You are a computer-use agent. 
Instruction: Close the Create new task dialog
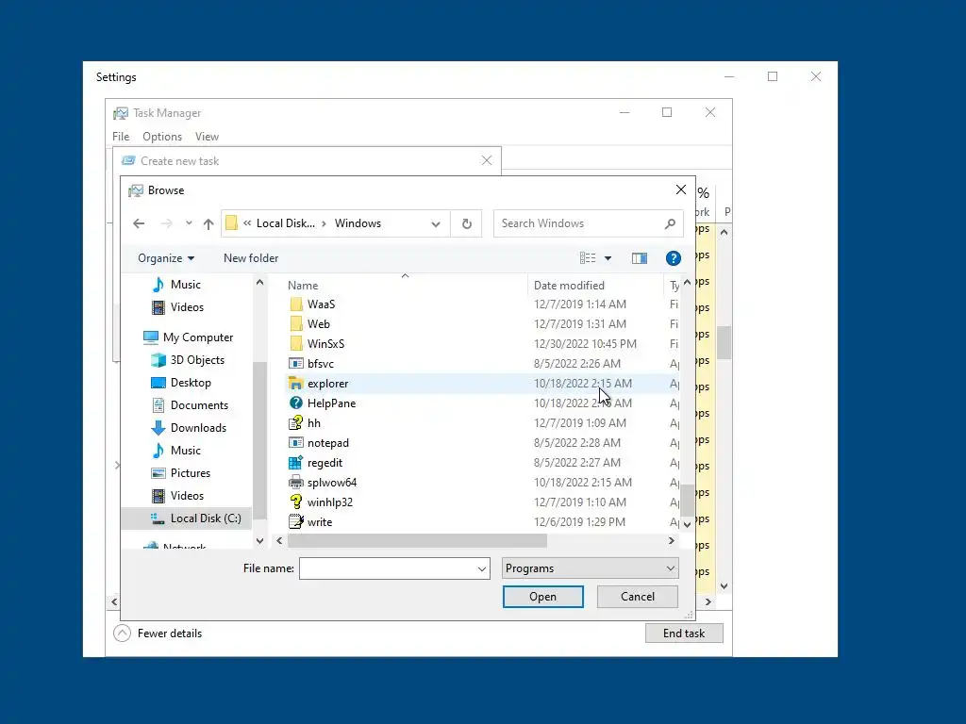487,160
